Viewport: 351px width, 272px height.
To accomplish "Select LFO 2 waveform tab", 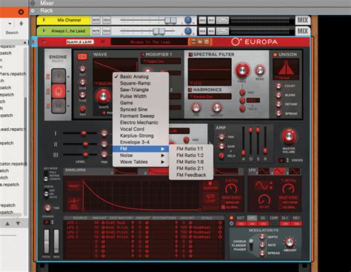I will (x=279, y=171).
